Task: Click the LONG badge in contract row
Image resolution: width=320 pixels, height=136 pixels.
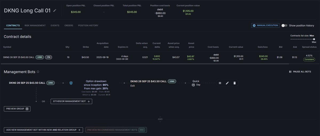Action: 39,57
